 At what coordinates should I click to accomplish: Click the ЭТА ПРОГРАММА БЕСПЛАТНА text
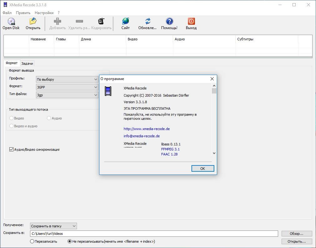(x=147, y=109)
